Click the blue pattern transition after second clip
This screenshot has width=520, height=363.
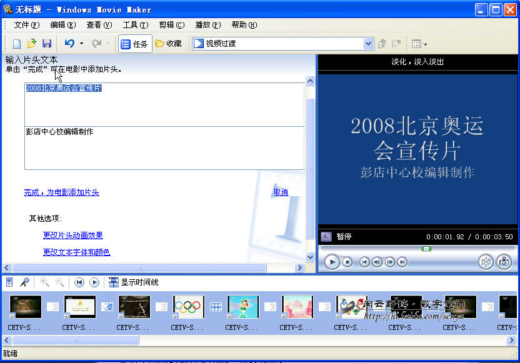click(107, 307)
